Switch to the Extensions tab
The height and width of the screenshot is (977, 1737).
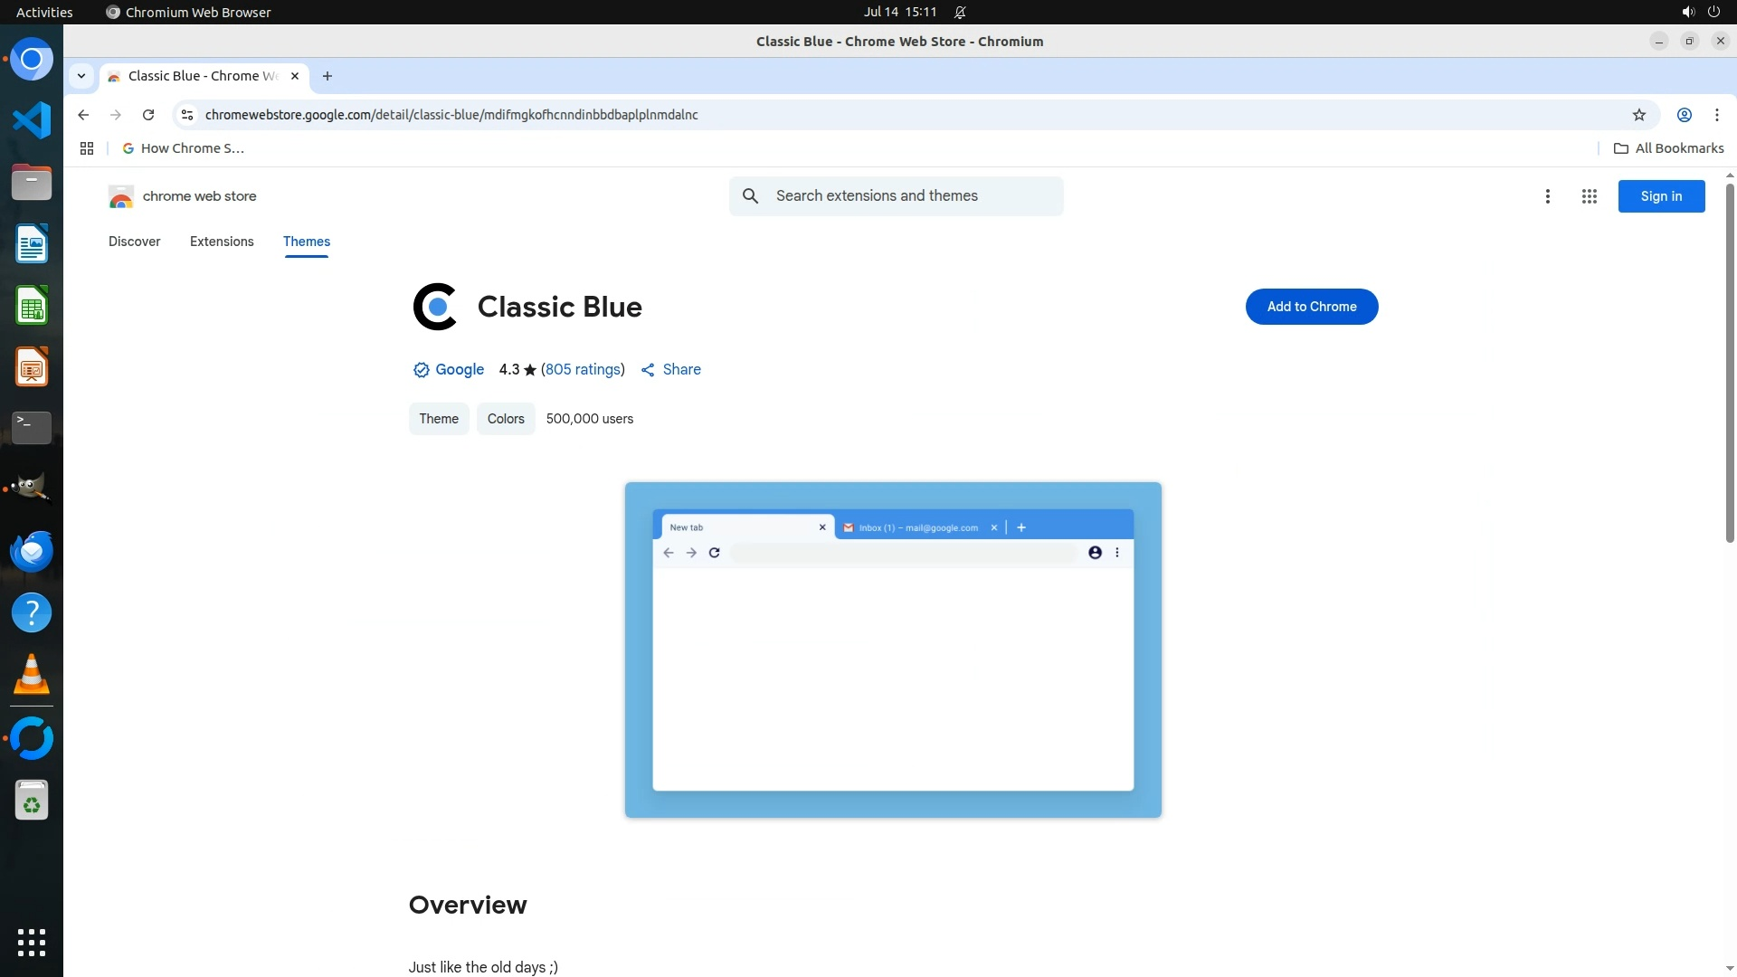point(222,242)
